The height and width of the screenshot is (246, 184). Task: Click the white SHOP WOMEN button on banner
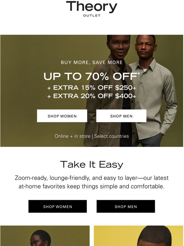pyautogui.click(x=62, y=116)
